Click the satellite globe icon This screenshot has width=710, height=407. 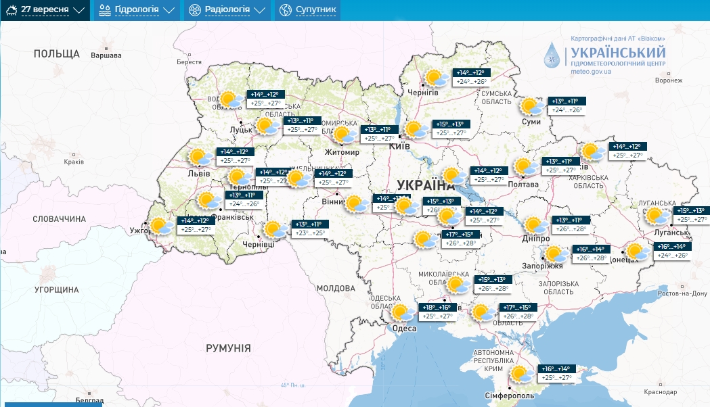(x=285, y=10)
